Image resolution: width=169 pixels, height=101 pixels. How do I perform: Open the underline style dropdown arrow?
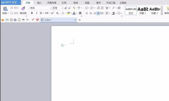(x=44, y=13)
